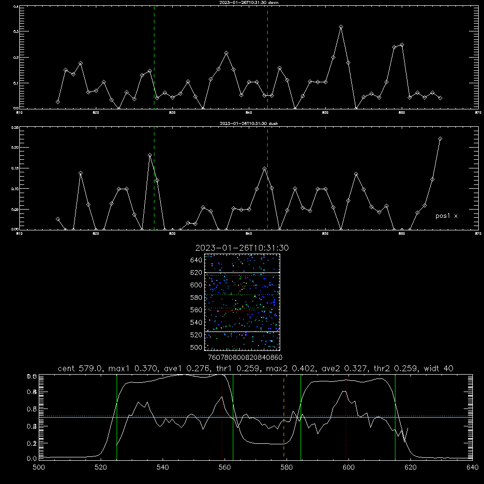Click the '560' label on bottom plot x-axis
This screenshot has height=484, width=484.
tap(225, 468)
